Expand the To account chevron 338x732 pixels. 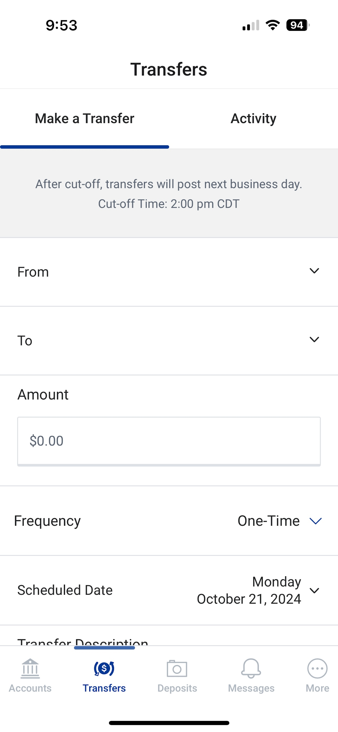pyautogui.click(x=314, y=340)
